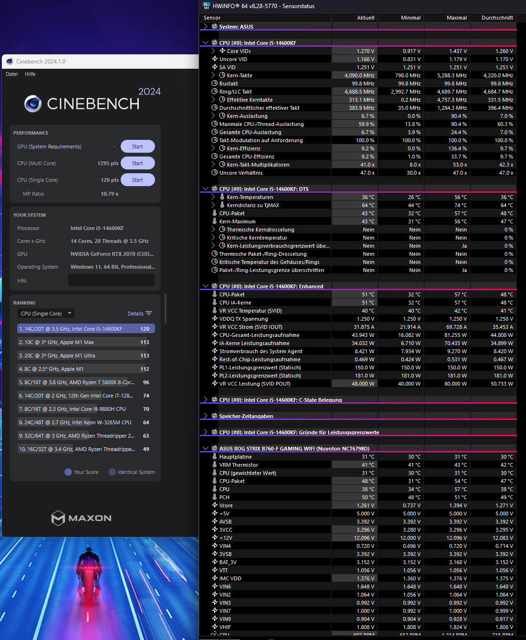The image size is (526, 640).
Task: Expand Gründe für Leistungsgrenzwerte group
Action: click(x=206, y=432)
